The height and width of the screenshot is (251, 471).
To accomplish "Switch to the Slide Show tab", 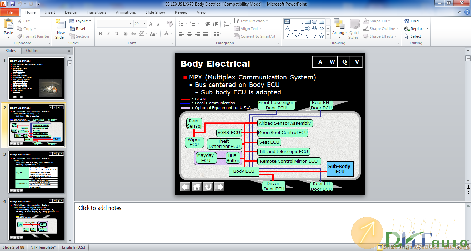I will coord(155,12).
